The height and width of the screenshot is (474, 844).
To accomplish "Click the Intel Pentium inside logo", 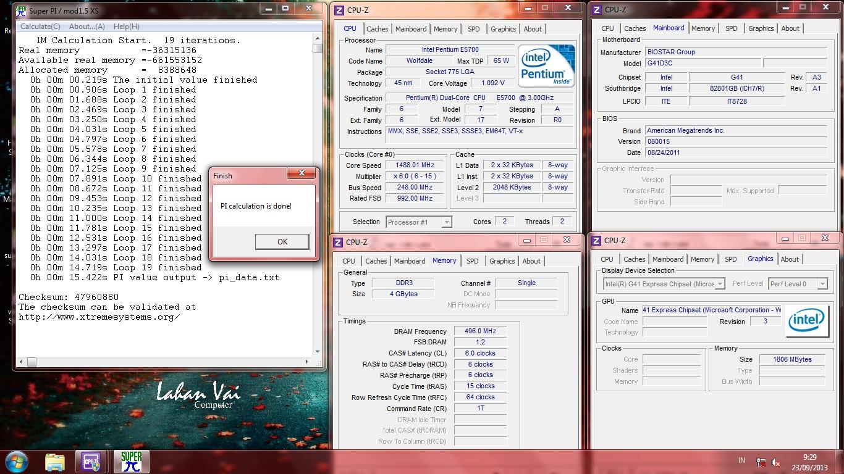I will point(547,66).
